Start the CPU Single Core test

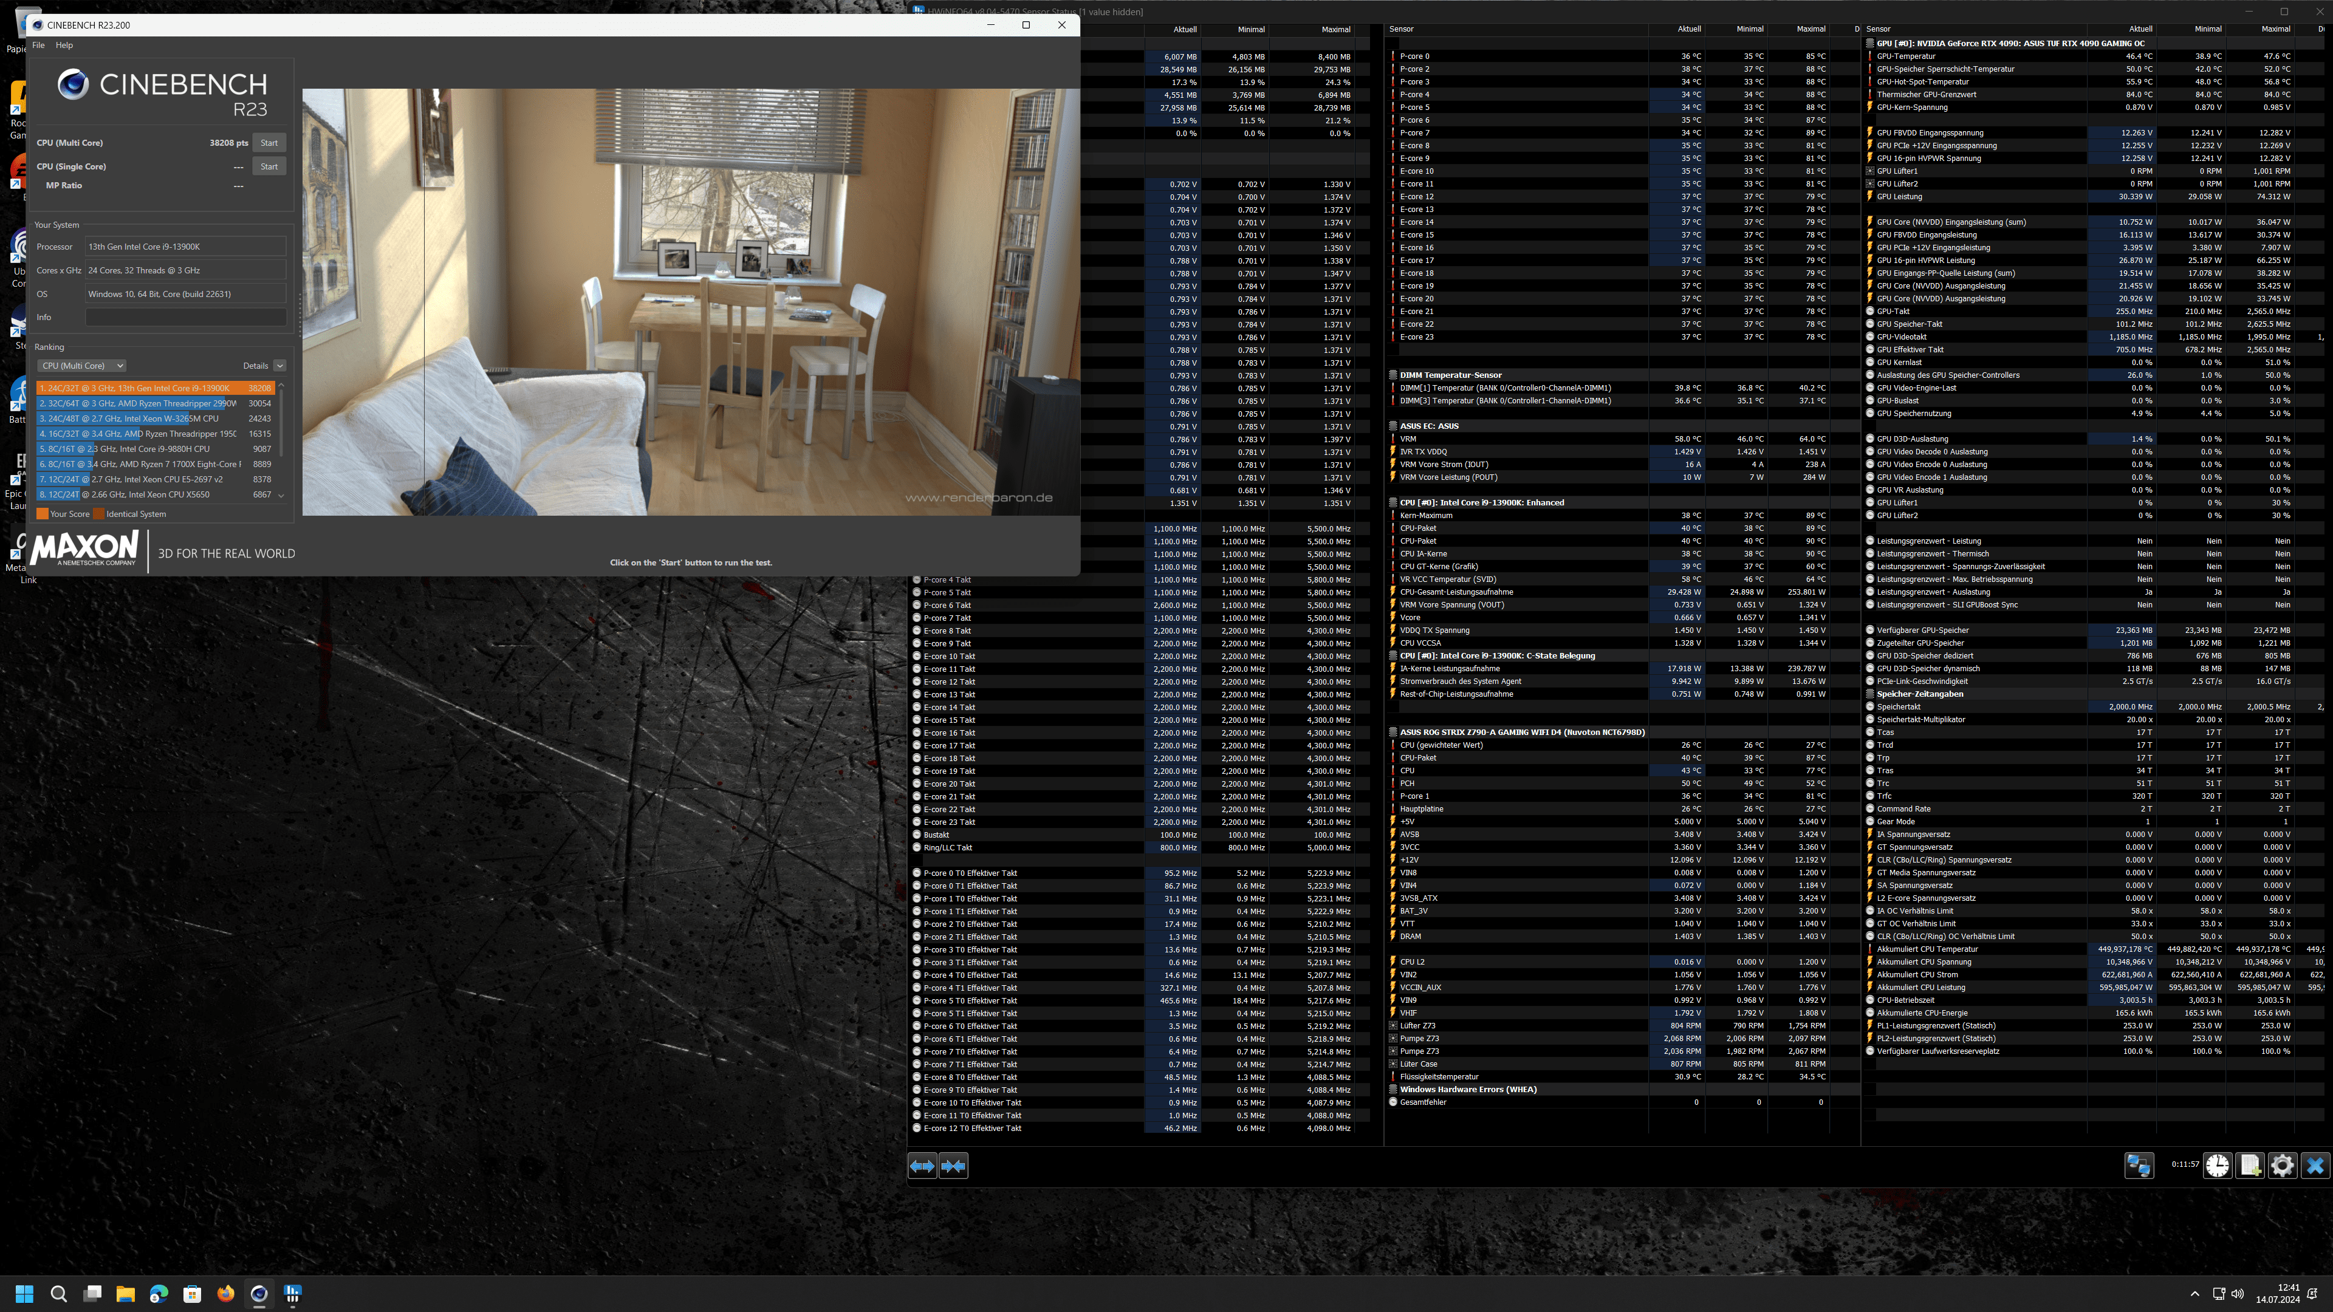269,166
